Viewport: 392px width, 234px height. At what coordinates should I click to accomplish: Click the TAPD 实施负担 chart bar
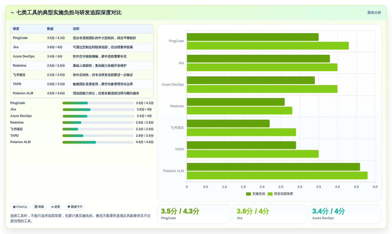click(x=241, y=145)
